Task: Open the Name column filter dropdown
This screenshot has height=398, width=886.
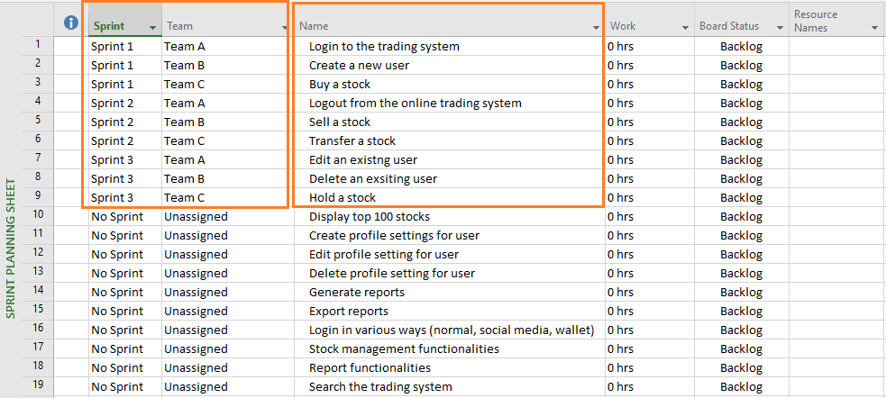Action: 596,27
